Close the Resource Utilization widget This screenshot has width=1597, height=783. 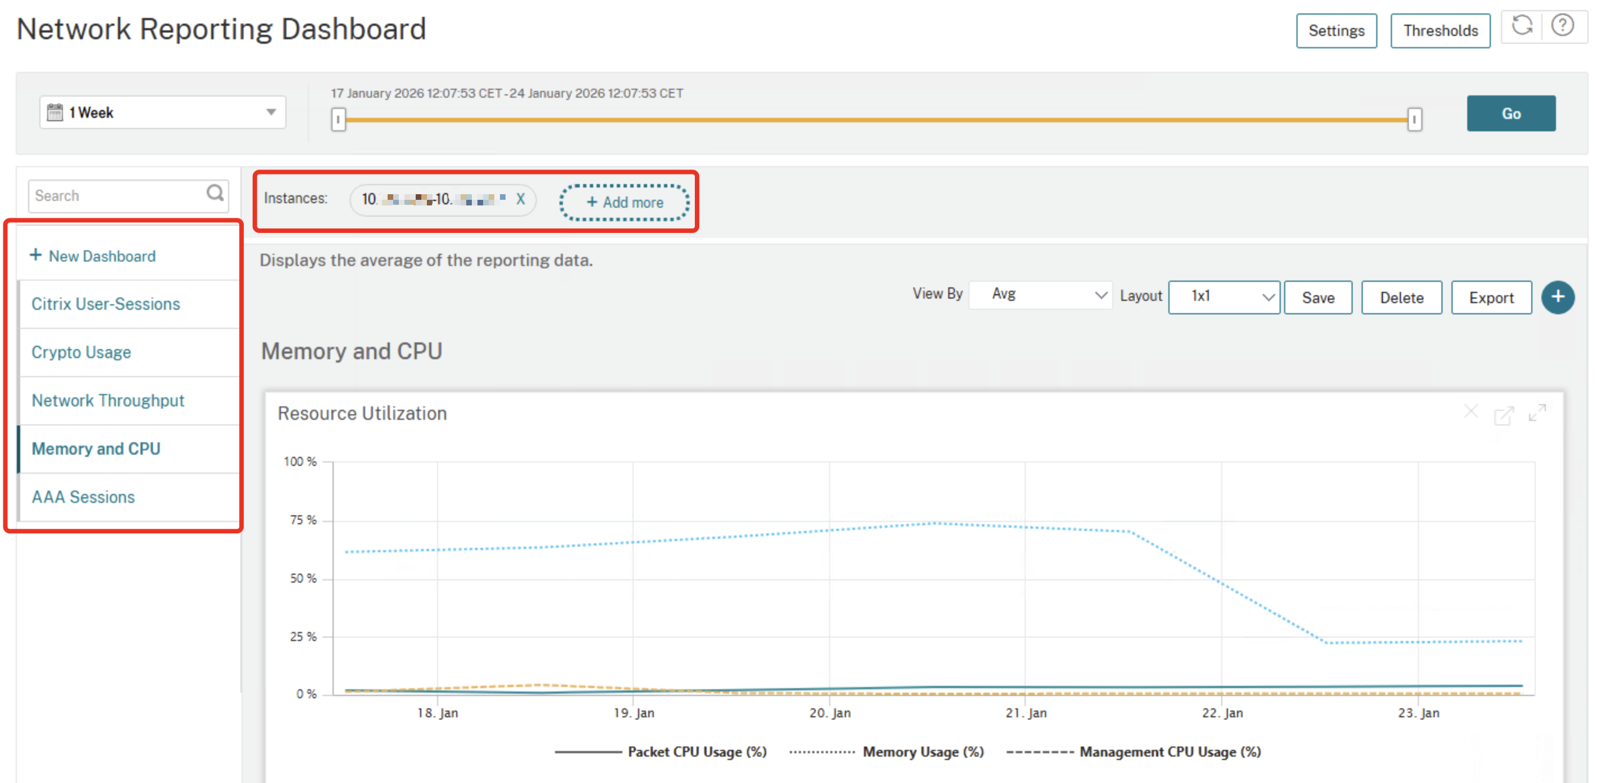(x=1471, y=411)
